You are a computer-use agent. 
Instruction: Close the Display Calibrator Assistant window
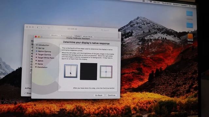pos(36,37)
